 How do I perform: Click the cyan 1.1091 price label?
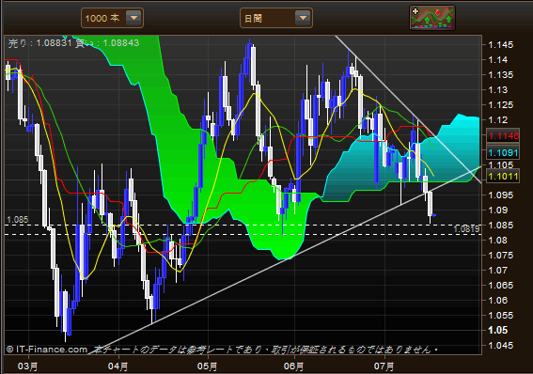point(503,152)
